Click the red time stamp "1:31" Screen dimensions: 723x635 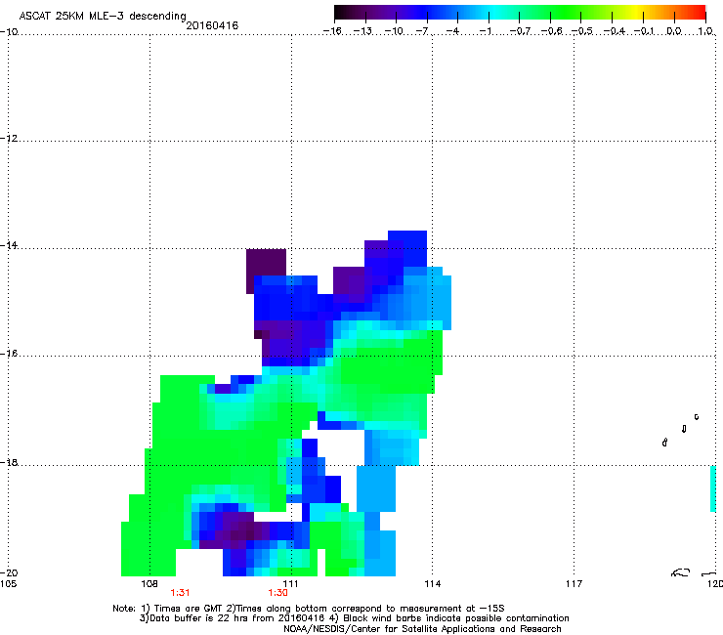pos(180,593)
